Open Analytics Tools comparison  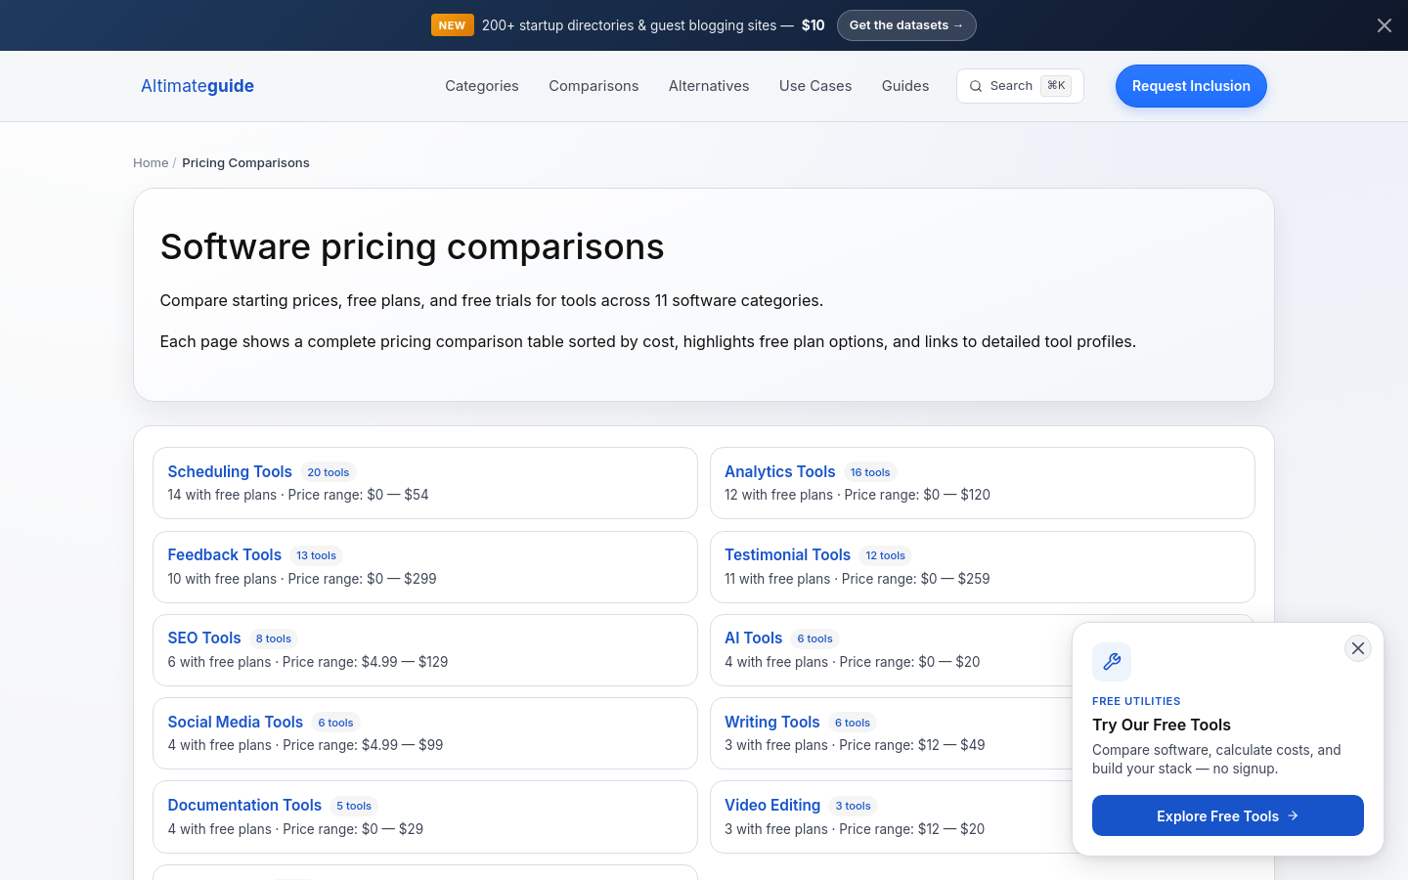click(x=780, y=472)
